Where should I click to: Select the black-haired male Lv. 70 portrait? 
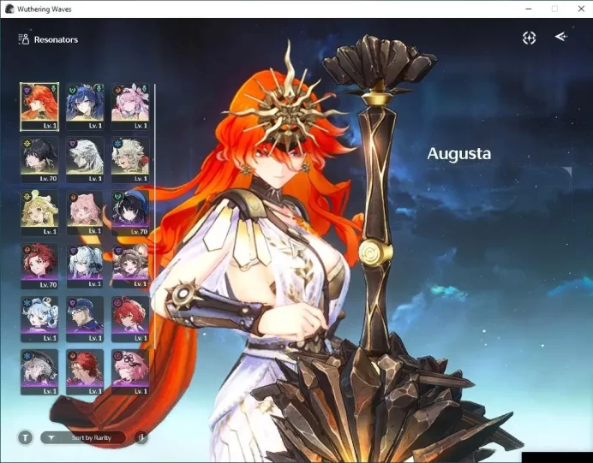click(39, 160)
